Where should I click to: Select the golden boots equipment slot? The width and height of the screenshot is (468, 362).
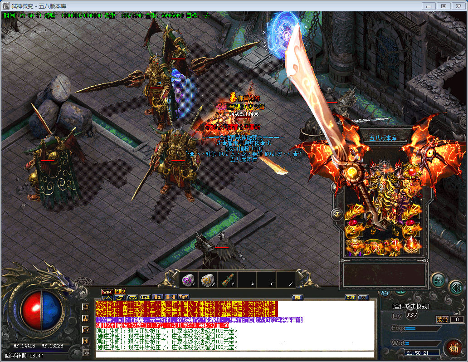392,247
